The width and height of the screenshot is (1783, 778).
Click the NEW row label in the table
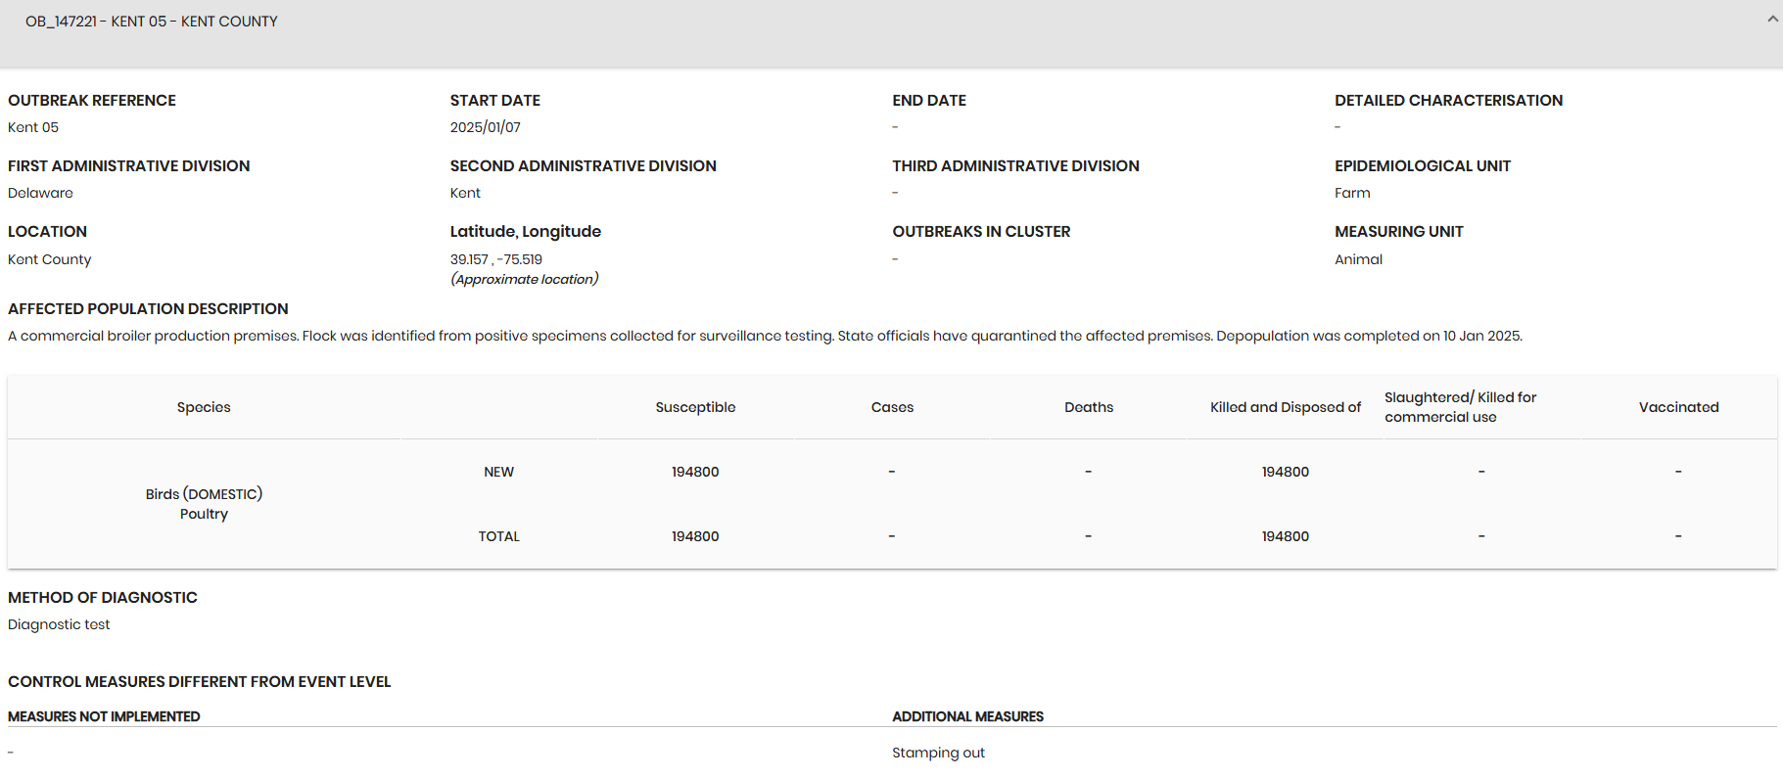pyautogui.click(x=498, y=472)
